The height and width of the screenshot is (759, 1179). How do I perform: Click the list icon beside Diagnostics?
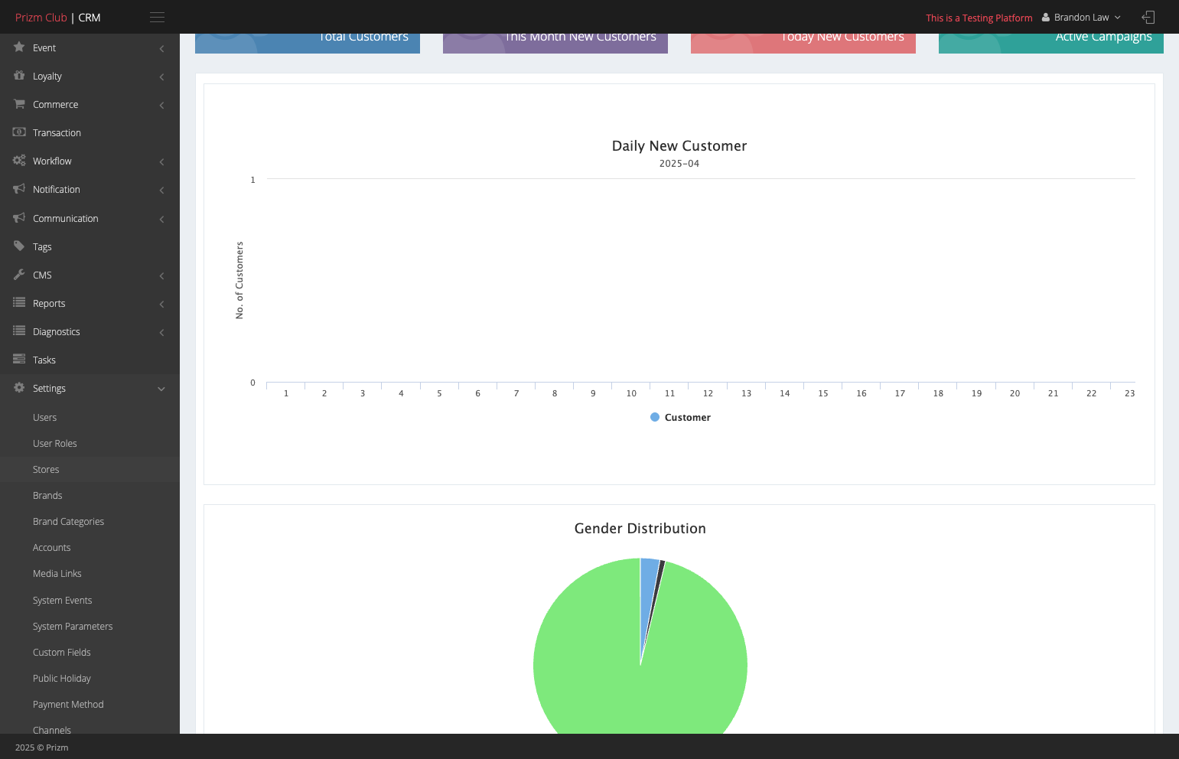pyautogui.click(x=19, y=331)
